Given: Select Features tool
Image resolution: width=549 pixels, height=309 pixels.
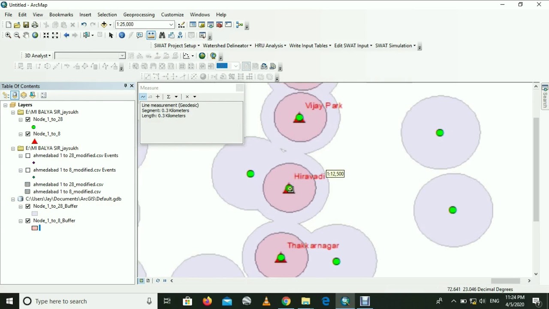Looking at the screenshot, I should tap(87, 35).
